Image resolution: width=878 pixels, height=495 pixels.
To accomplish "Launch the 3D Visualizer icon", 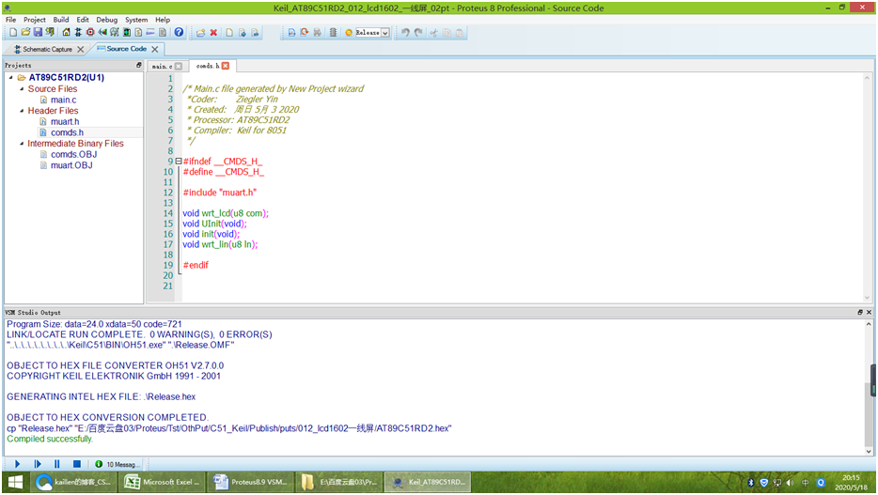I will [102, 33].
